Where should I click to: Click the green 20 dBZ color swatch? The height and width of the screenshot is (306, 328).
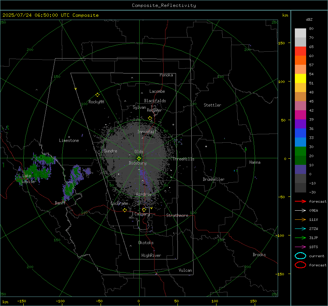pyautogui.click(x=300, y=151)
